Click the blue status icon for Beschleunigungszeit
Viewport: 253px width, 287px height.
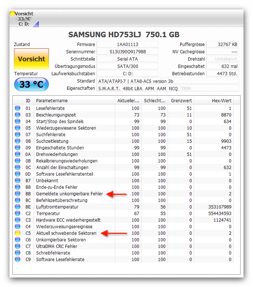pyautogui.click(x=18, y=115)
